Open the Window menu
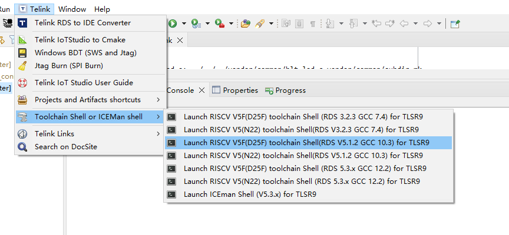The height and width of the screenshot is (235, 509). pos(72,9)
